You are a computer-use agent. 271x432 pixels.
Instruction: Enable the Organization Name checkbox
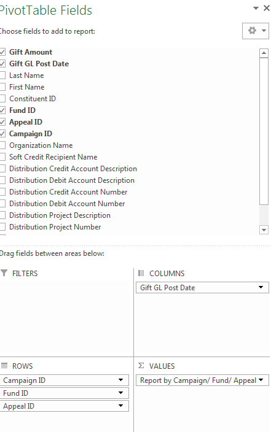[x=2, y=145]
